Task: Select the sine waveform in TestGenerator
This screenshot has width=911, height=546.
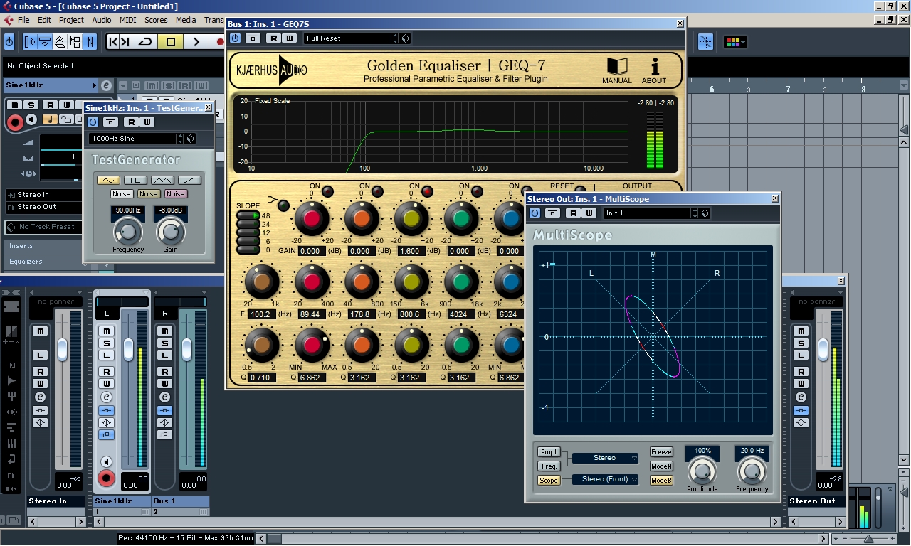Action: click(108, 180)
